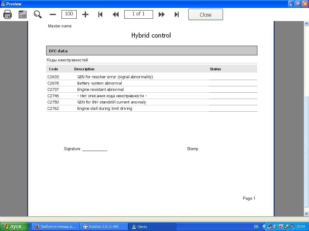Click the fault code C2746
The image size is (309, 231).
click(53, 96)
